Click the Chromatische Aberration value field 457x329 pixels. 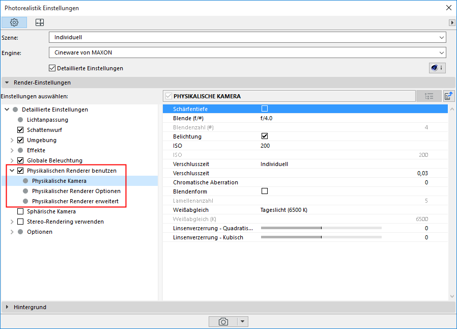tap(426, 182)
